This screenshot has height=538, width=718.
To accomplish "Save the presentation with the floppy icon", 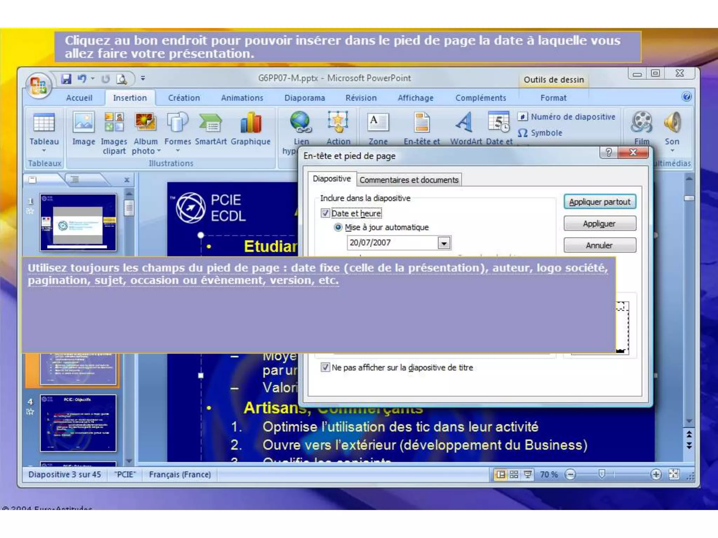I will coord(66,79).
